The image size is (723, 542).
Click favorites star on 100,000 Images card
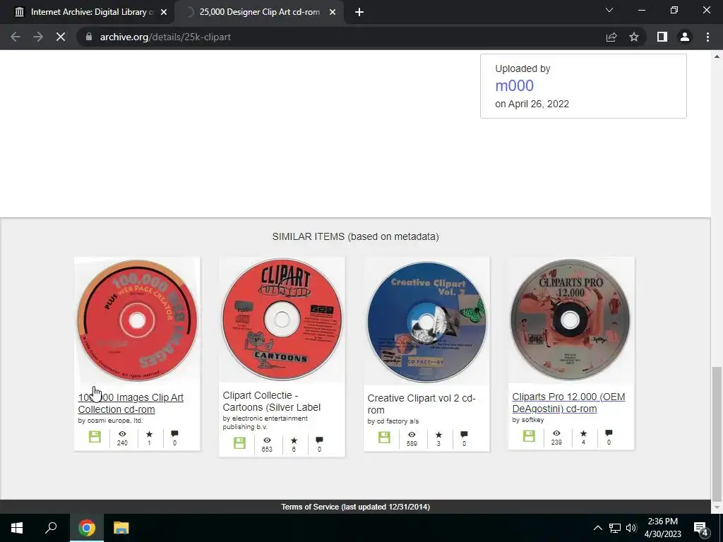[149, 434]
